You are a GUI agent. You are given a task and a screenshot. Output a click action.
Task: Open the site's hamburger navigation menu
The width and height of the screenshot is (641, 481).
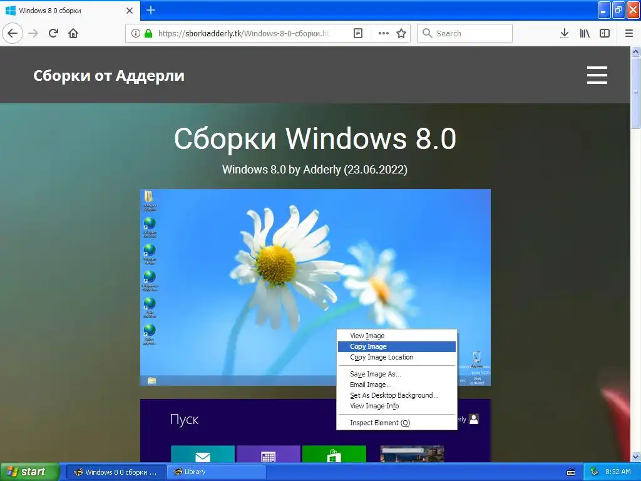[597, 75]
